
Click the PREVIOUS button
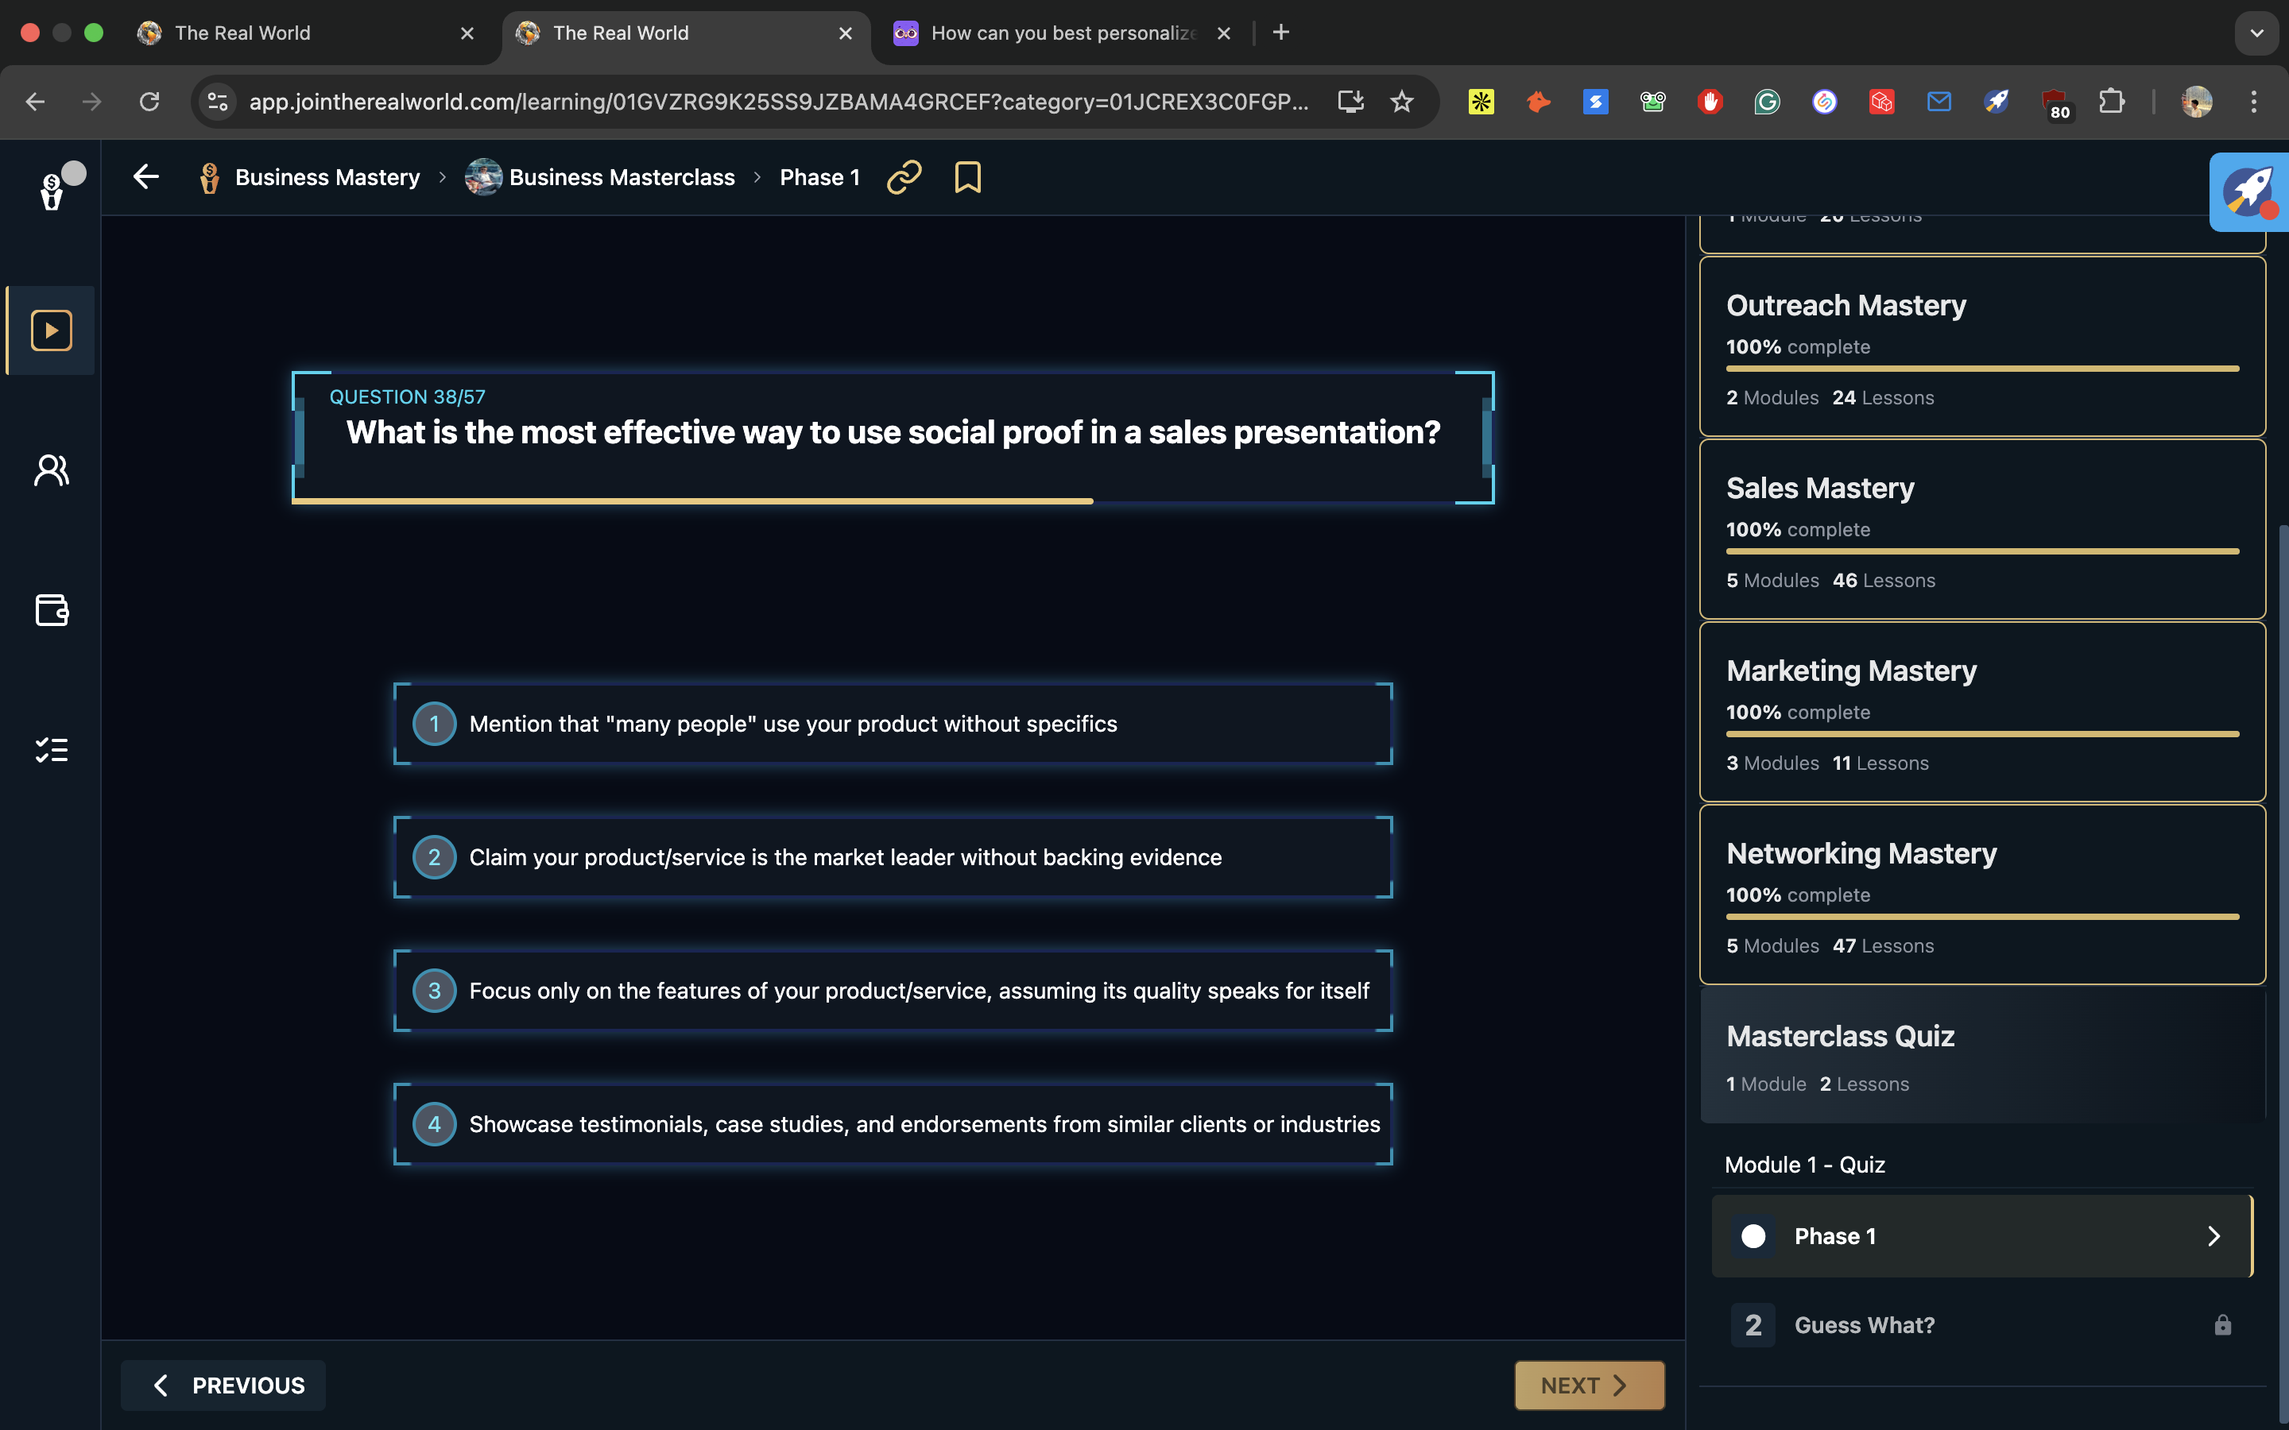(x=223, y=1385)
